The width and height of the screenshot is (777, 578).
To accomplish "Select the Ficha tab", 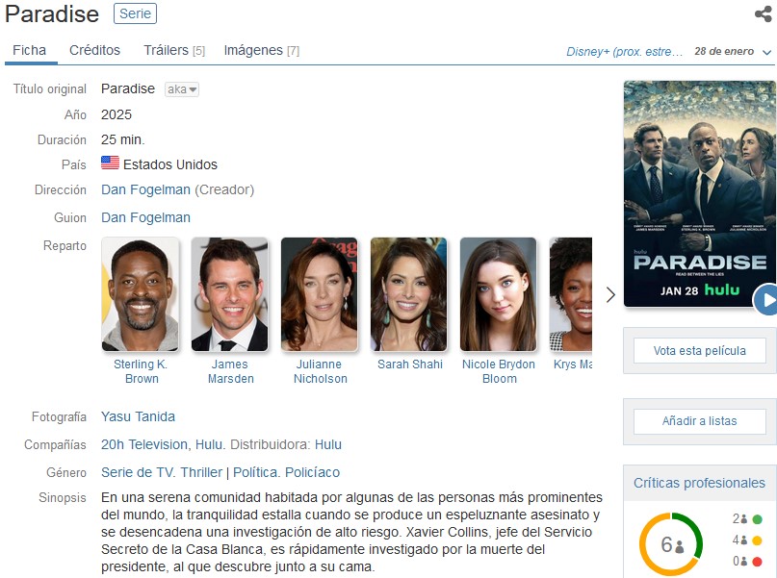I will pos(29,50).
